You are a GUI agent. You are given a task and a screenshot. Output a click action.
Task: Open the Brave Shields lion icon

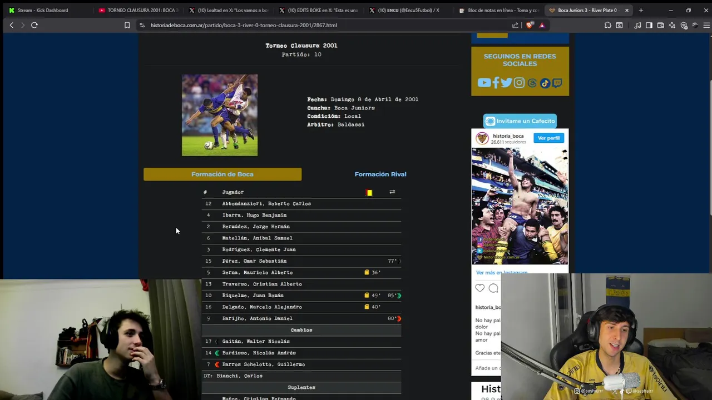pyautogui.click(x=529, y=25)
